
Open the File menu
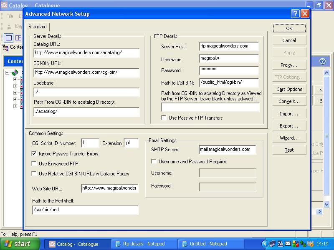click(x=10, y=16)
